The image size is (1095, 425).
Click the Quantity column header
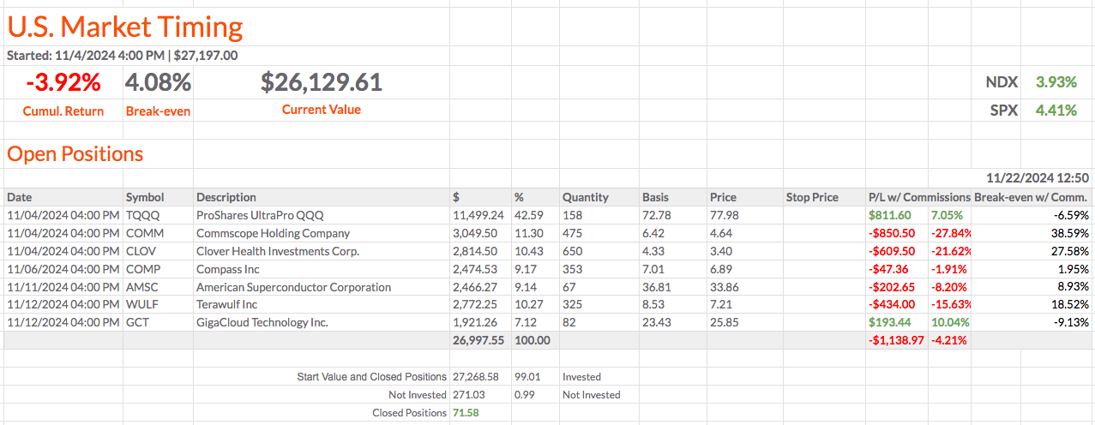586,197
